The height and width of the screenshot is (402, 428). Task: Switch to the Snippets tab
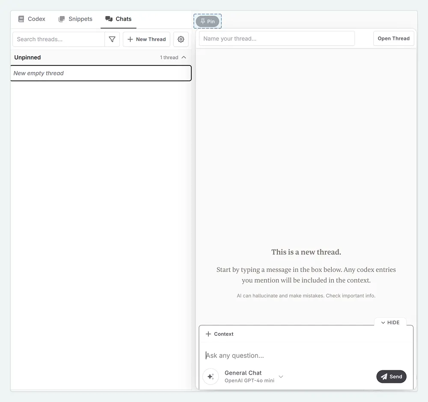pos(75,19)
